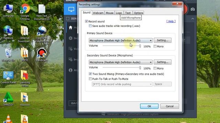Click the Space hotkey input field

163,84
